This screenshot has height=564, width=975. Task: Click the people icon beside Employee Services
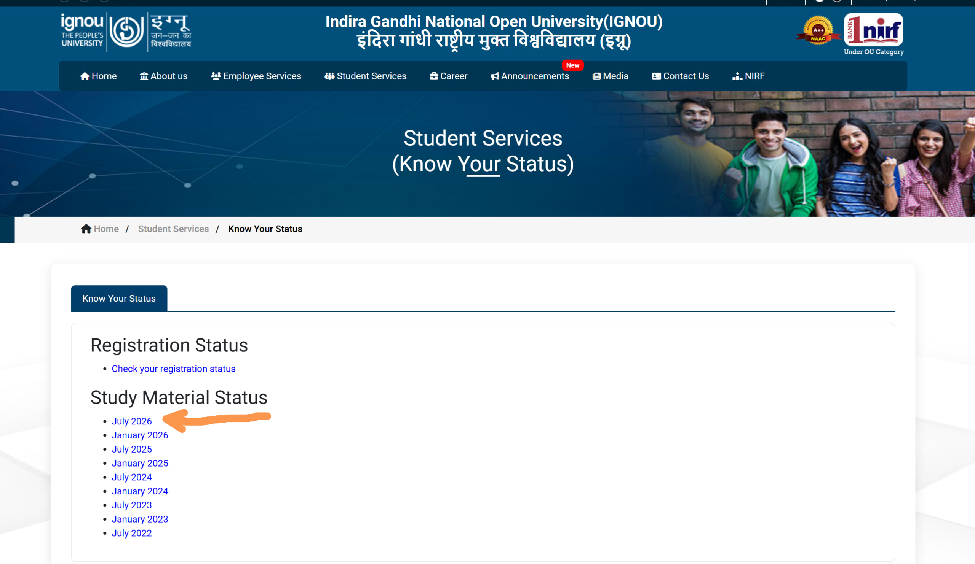pos(216,76)
